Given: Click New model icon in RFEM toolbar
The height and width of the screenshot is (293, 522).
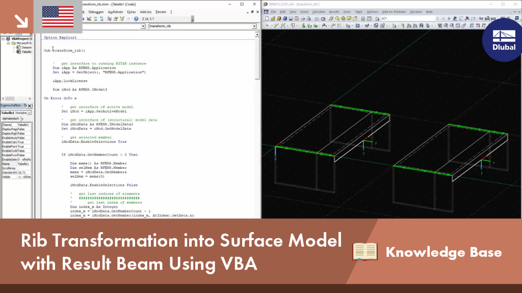Looking at the screenshot, I should click(x=267, y=19).
